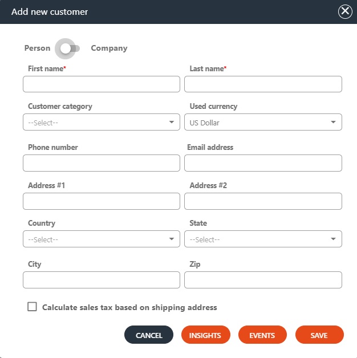Screen dimensions: 357x358
Task: Expand the State dropdown list
Action: 263,239
